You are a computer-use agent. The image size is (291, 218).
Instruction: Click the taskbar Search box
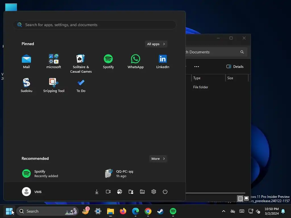click(47, 211)
